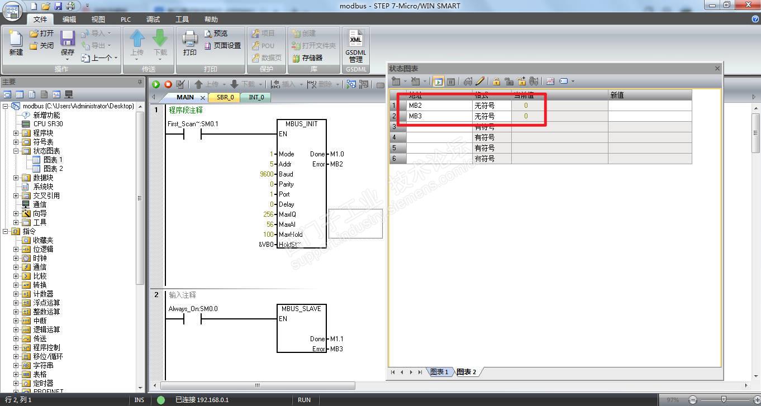Click the chart status monitoring toggle icon
The image size is (761, 406).
(x=438, y=82)
